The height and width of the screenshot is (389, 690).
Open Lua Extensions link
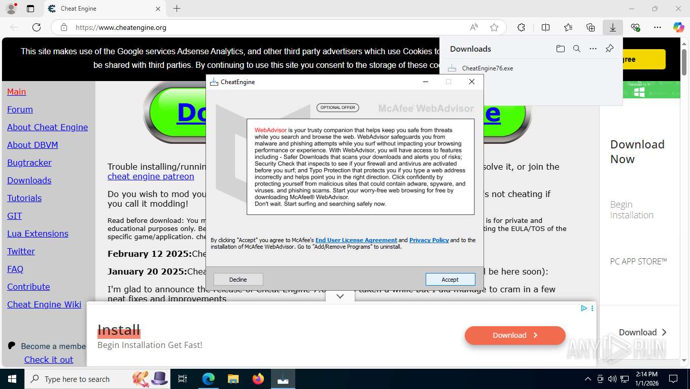[x=38, y=234]
